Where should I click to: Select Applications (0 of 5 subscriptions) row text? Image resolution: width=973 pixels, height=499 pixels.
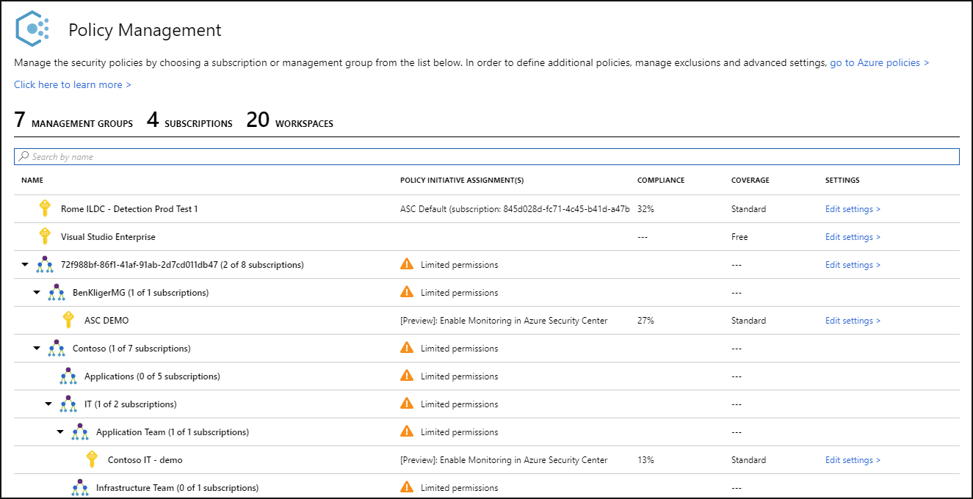152,376
